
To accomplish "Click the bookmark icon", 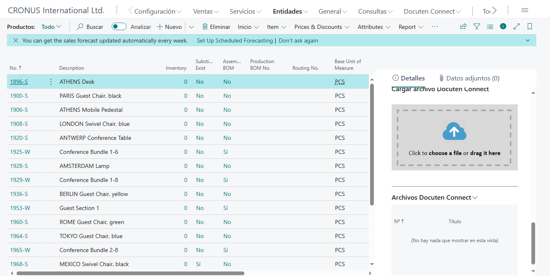I will (x=530, y=26).
